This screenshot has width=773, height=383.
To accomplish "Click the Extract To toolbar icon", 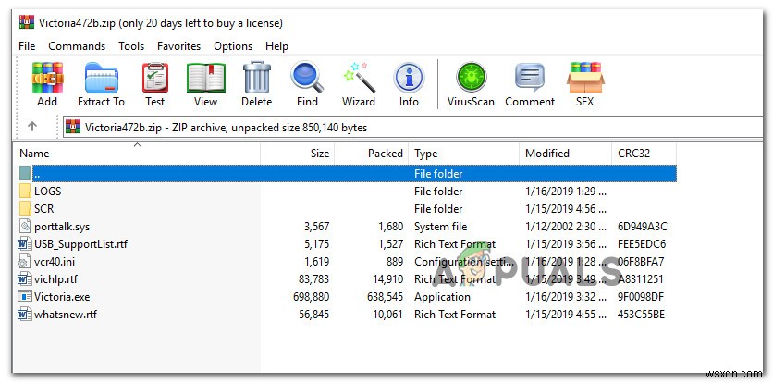I will pyautogui.click(x=101, y=83).
